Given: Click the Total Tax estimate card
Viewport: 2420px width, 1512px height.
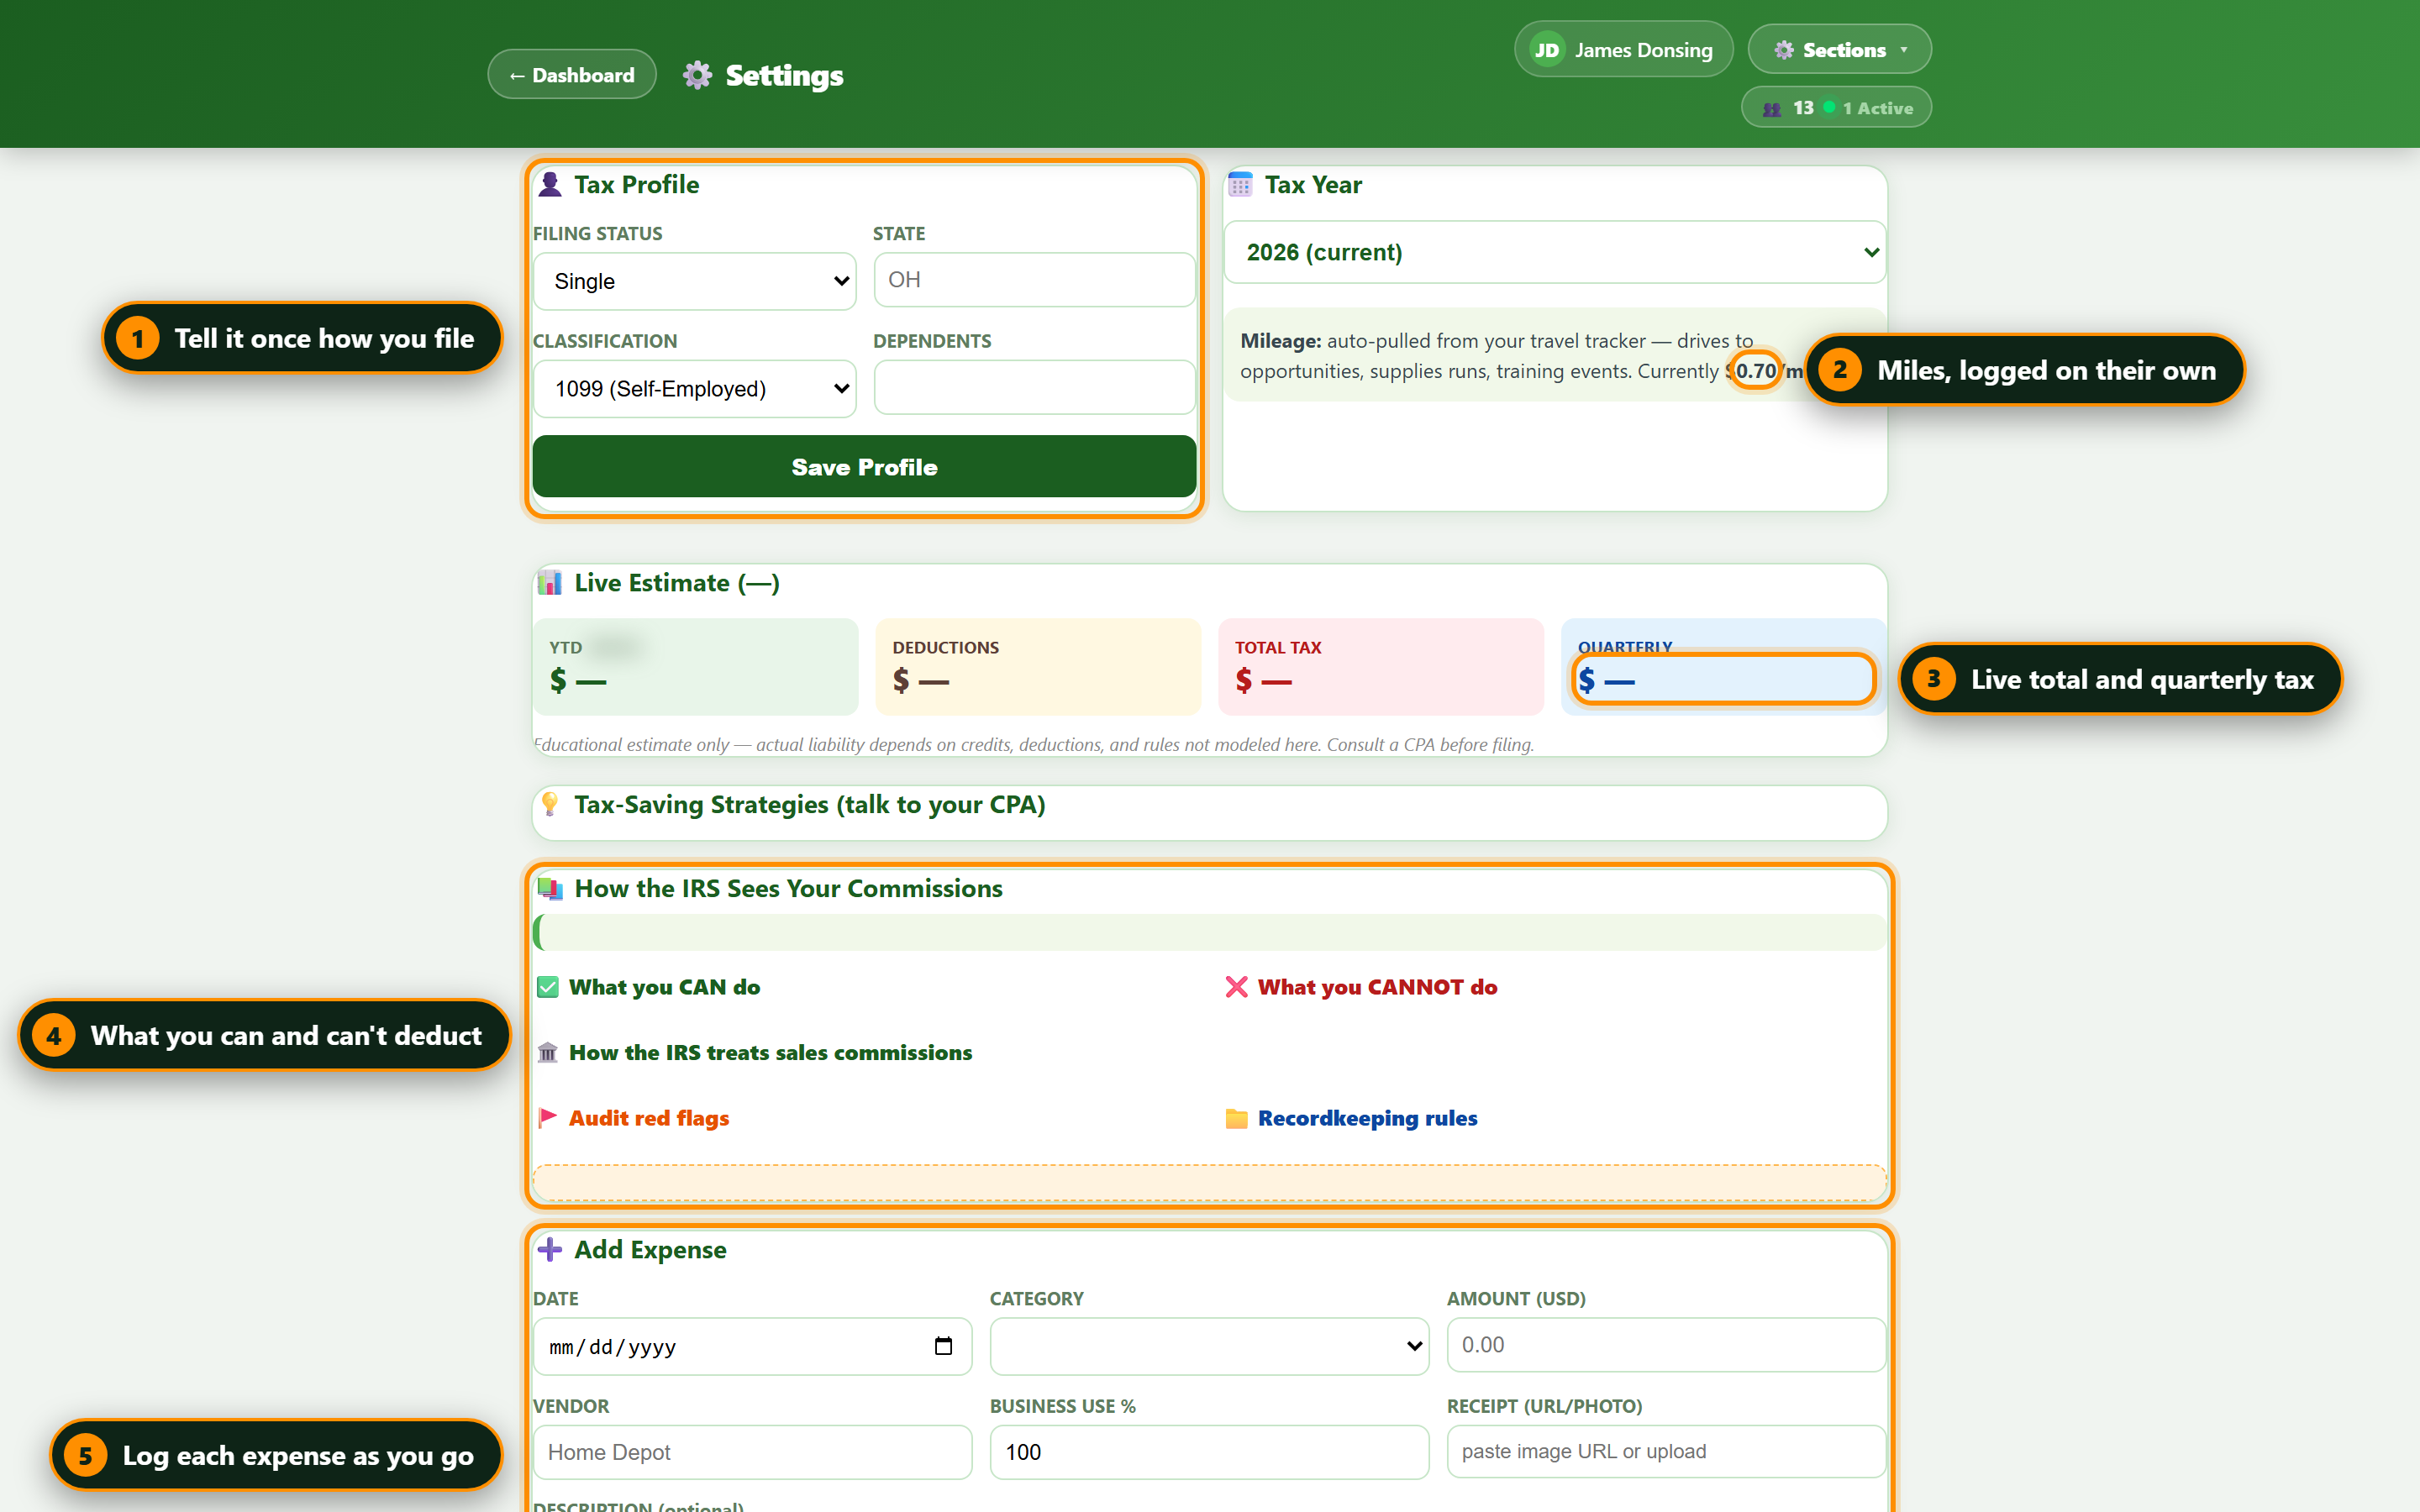Looking at the screenshot, I should pos(1381,667).
